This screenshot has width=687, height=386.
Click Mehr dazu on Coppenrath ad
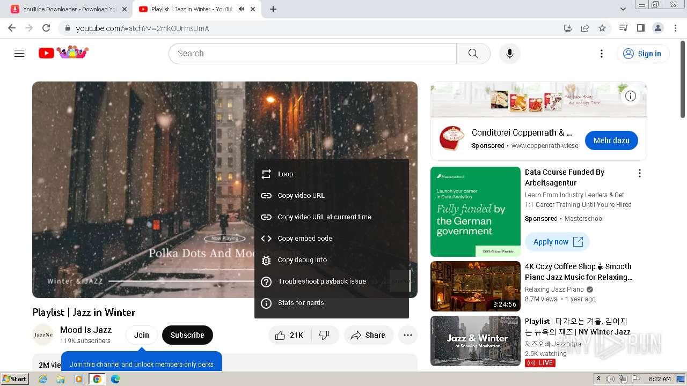(611, 140)
